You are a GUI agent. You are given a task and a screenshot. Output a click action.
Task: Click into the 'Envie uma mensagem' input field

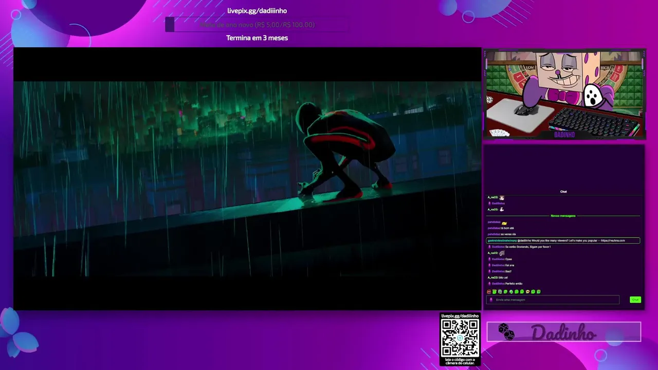(x=553, y=300)
